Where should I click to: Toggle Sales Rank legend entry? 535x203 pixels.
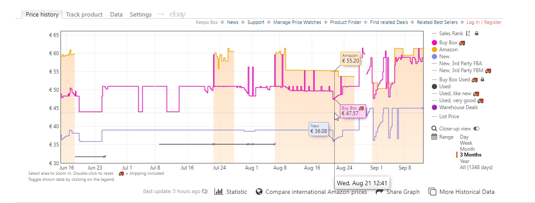[x=451, y=33]
